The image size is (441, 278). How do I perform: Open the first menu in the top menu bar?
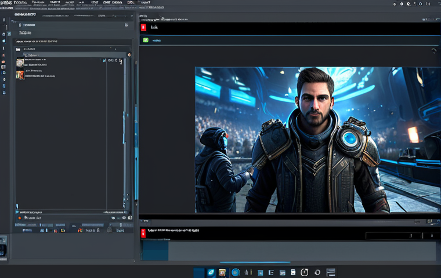pyautogui.click(x=6, y=3)
